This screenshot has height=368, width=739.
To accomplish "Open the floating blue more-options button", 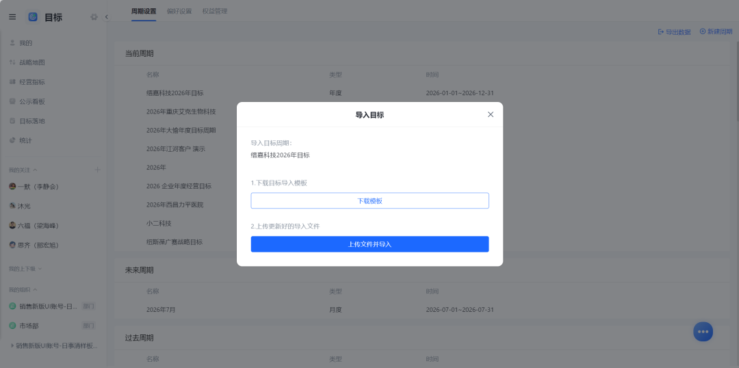I will (703, 331).
